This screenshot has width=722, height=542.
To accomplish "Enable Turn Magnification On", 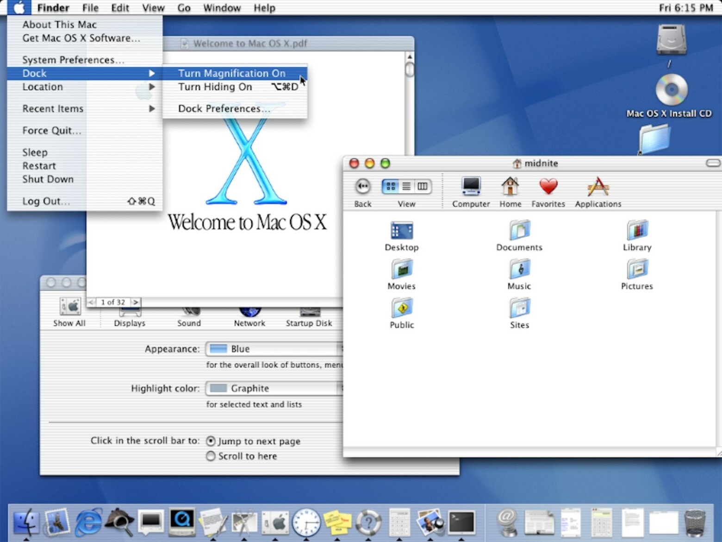I will pyautogui.click(x=231, y=73).
